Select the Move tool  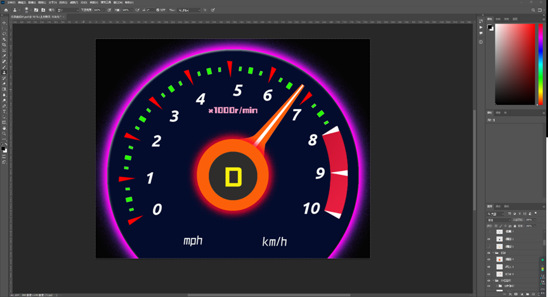pyautogui.click(x=4, y=23)
